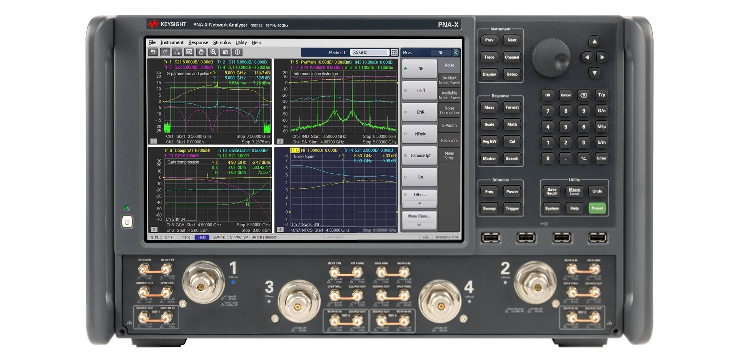Switch to the Receivers tab
The image size is (739, 362).
(x=449, y=141)
